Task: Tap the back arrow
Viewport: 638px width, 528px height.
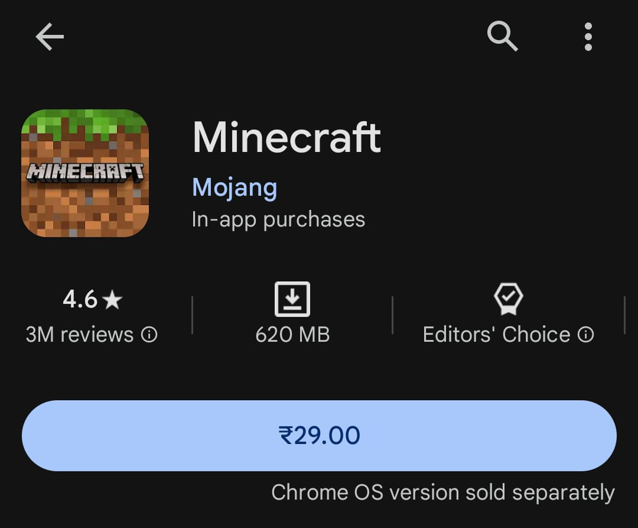Action: (50, 37)
